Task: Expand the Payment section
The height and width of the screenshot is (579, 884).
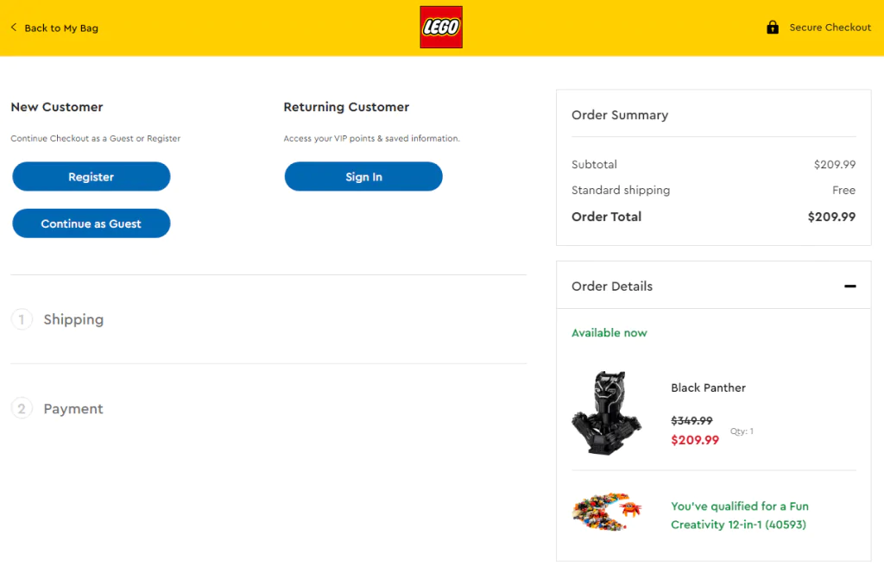Action: (73, 408)
